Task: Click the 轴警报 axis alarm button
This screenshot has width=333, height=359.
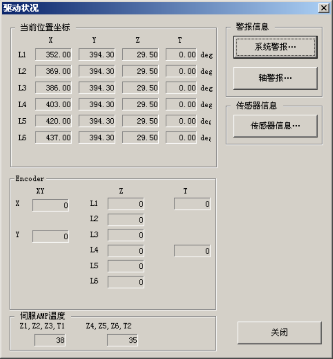Action: click(276, 78)
